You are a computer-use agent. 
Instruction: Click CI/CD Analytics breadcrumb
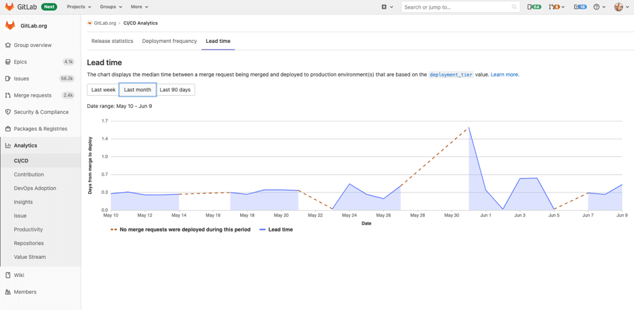(141, 23)
